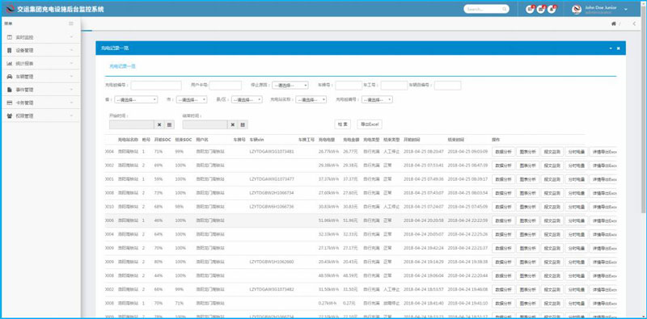647x319 pixels.
Task: Click the system logo in the title bar
Action: [10, 9]
